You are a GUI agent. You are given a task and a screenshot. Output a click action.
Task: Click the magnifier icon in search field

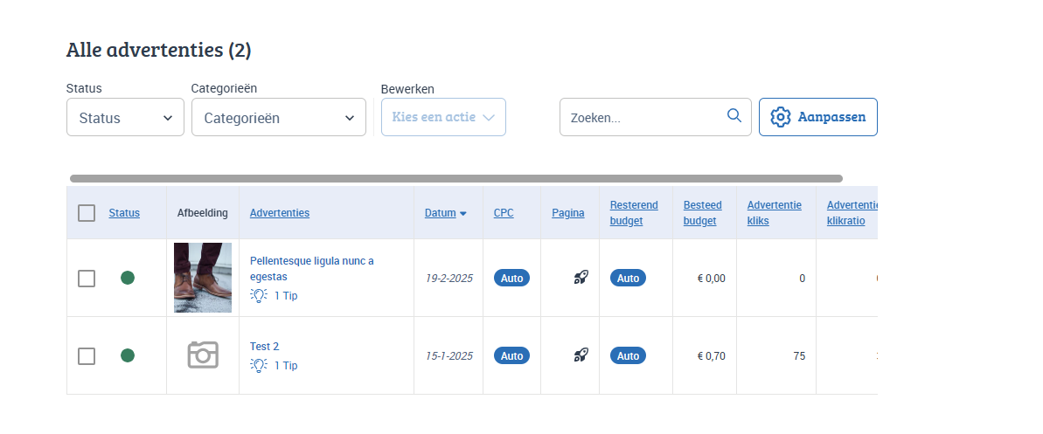point(734,116)
